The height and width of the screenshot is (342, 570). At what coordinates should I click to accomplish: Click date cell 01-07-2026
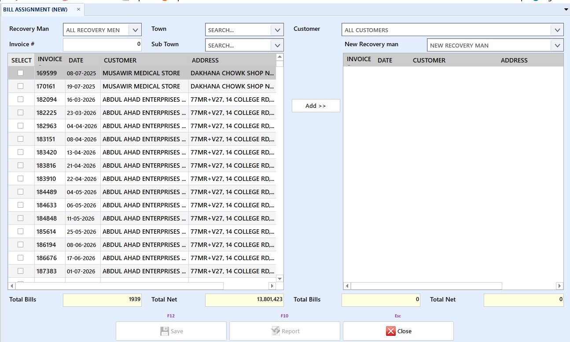(x=83, y=271)
